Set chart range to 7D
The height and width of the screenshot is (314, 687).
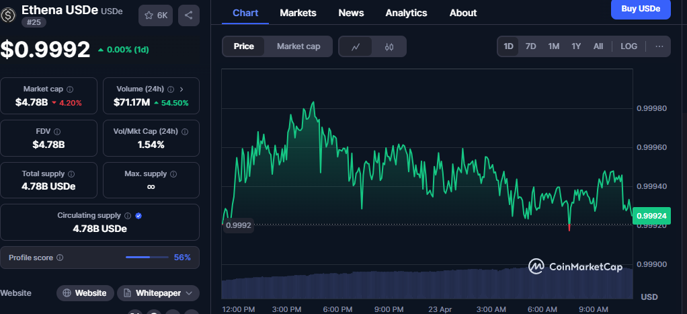pyautogui.click(x=530, y=46)
